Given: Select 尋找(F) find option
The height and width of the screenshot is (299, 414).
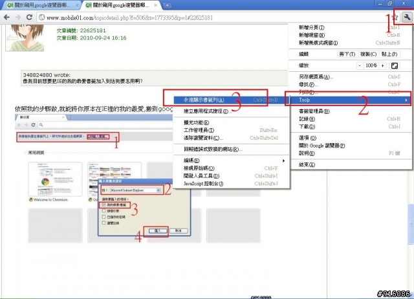Looking at the screenshot, I should tap(351, 85).
